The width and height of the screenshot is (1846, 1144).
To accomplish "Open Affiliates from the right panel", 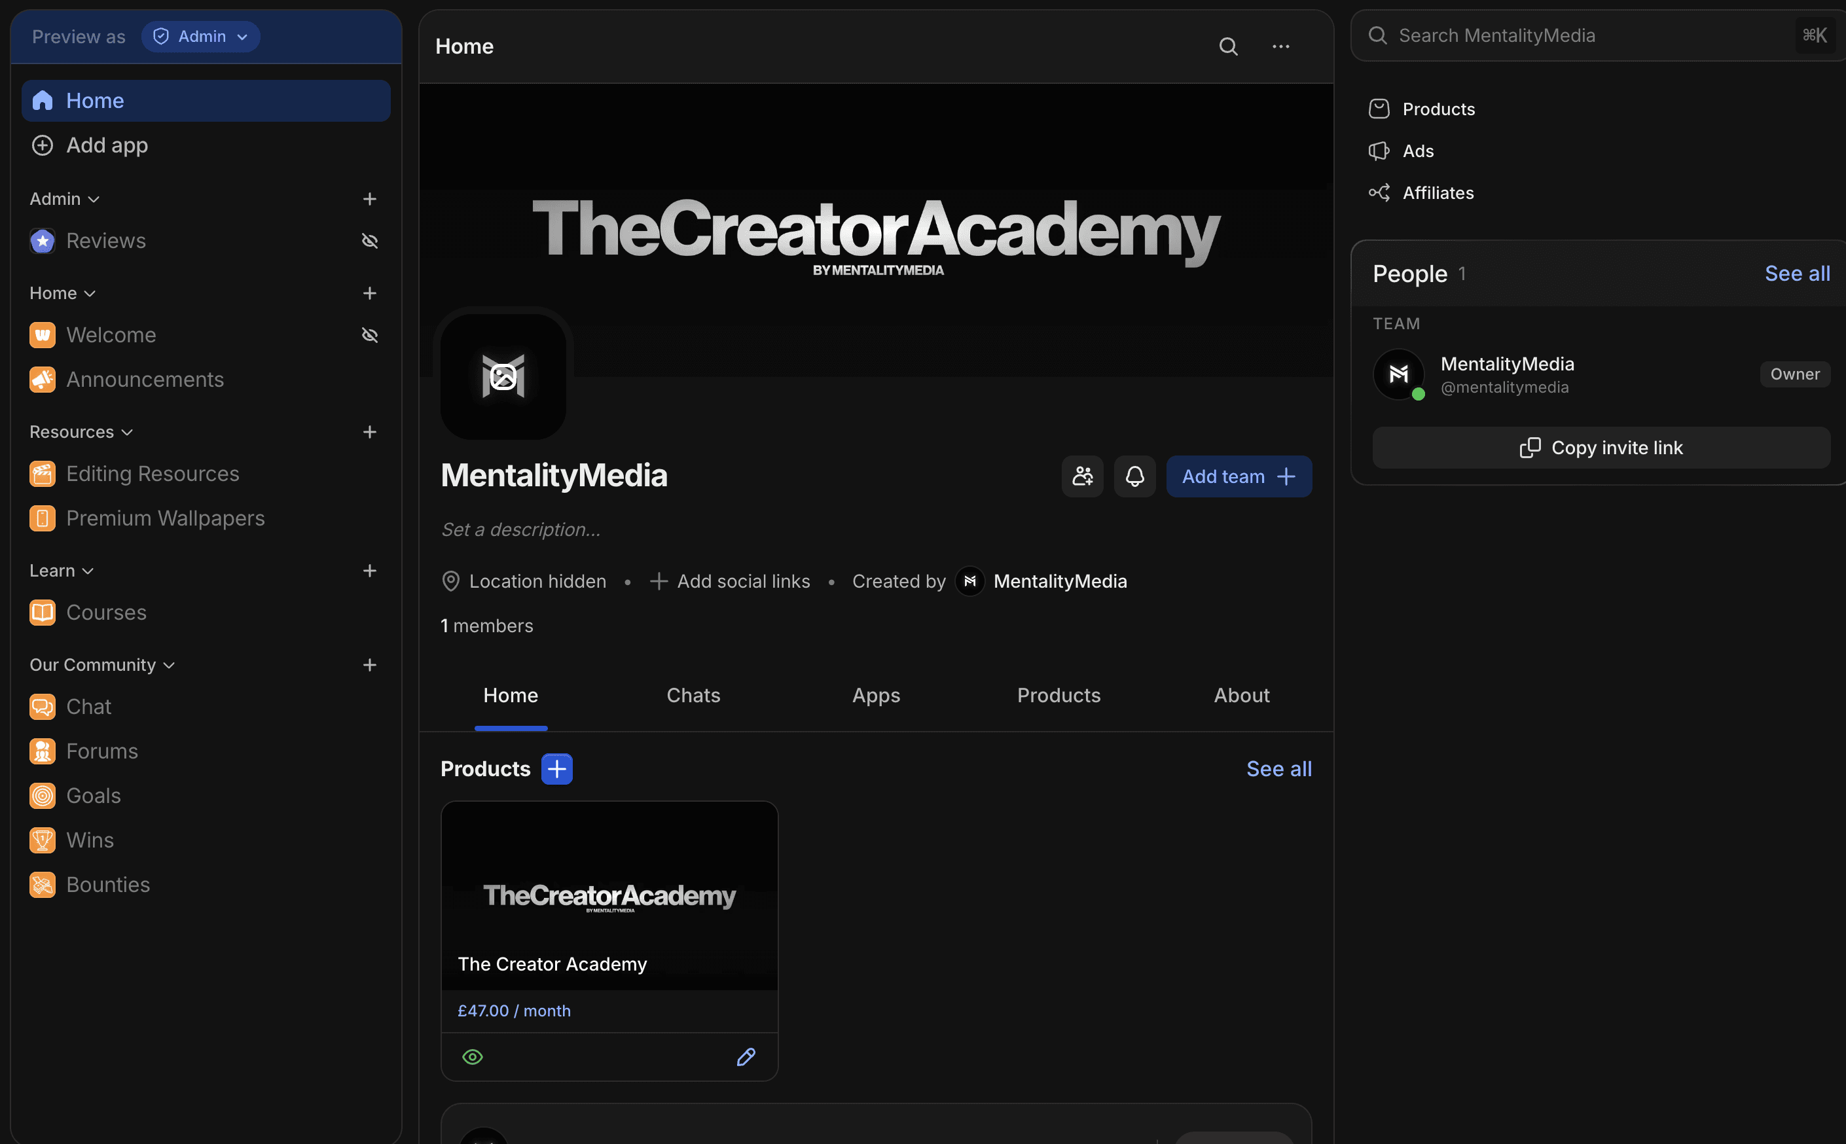I will tap(1437, 193).
